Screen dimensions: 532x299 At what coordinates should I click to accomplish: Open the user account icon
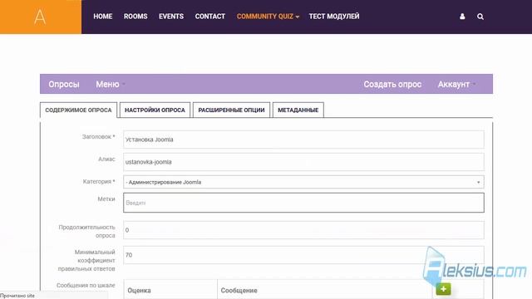462,17
